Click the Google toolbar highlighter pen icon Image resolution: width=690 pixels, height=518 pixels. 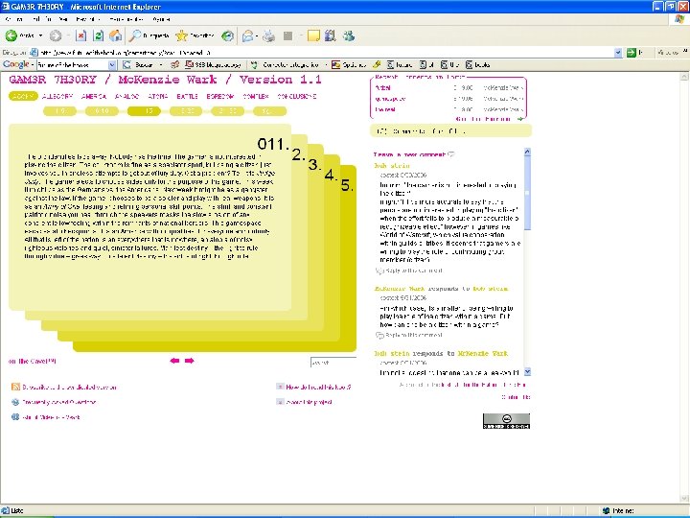377,65
